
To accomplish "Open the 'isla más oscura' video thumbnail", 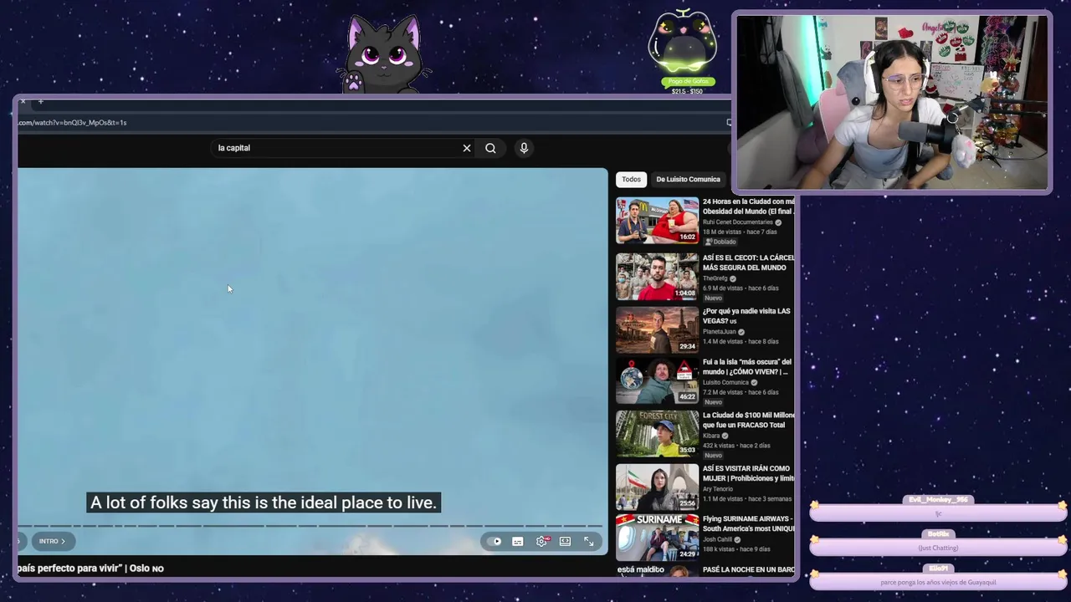I will click(x=657, y=381).
